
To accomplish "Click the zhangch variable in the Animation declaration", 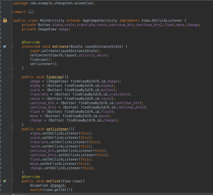I will (58, 185).
